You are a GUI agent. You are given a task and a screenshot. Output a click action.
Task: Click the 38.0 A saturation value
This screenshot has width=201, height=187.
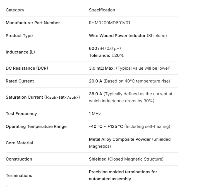95,94
